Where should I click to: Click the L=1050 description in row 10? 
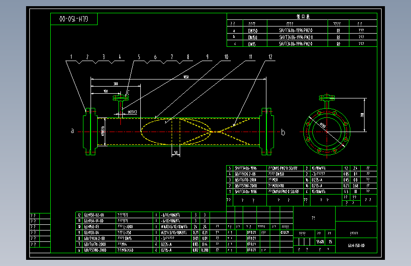128,227
